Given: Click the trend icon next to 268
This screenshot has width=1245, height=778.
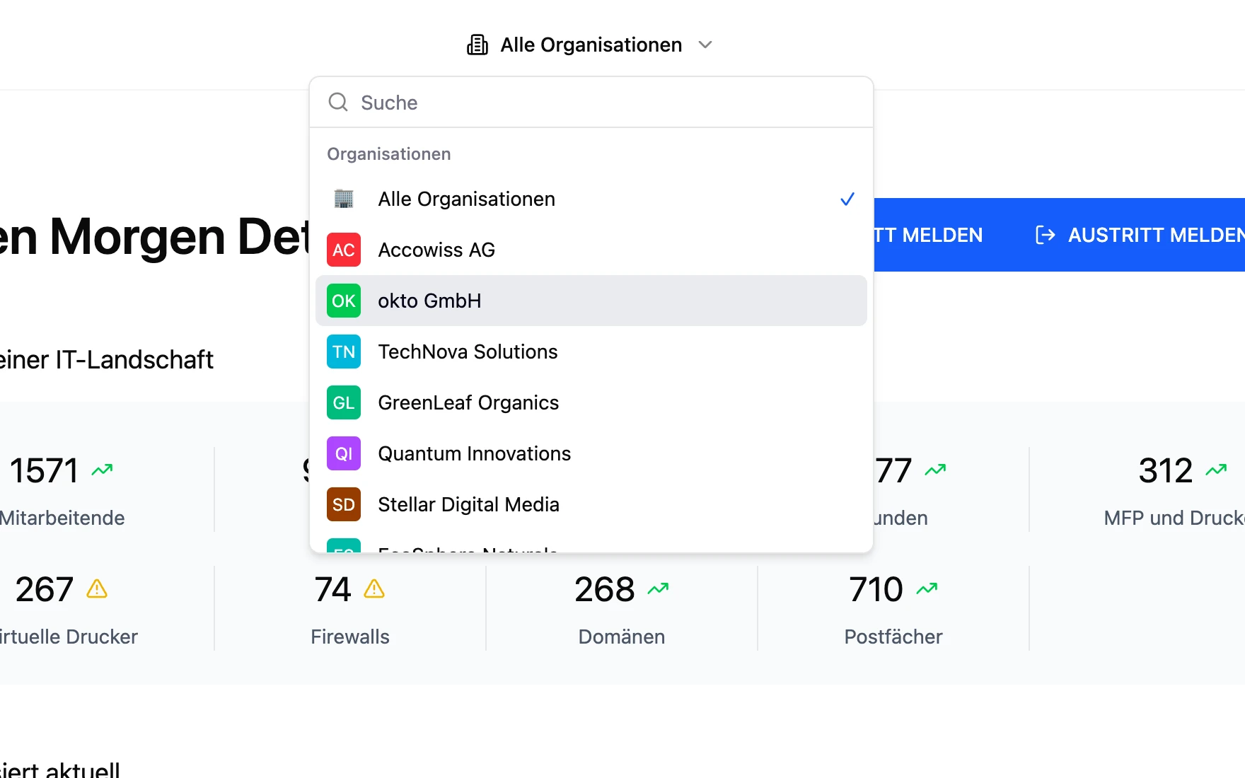Looking at the screenshot, I should pyautogui.click(x=659, y=588).
